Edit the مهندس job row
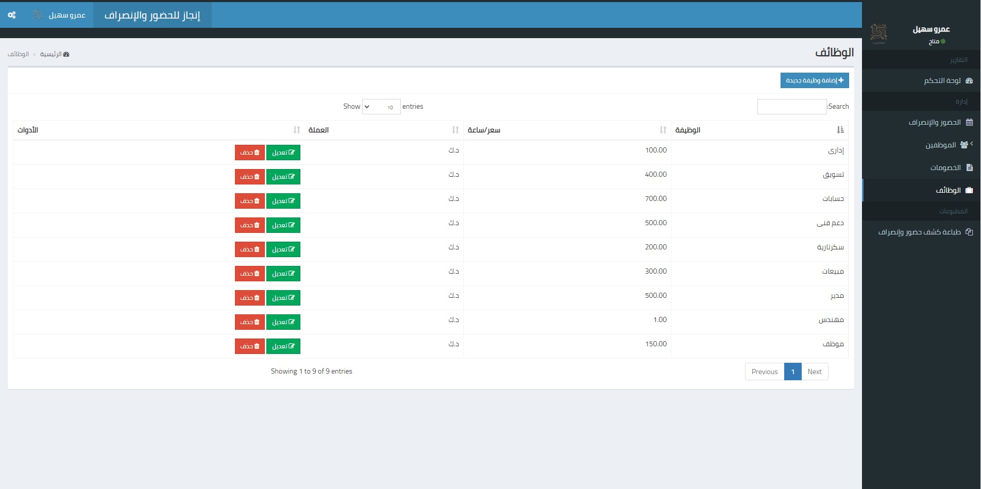 click(283, 322)
